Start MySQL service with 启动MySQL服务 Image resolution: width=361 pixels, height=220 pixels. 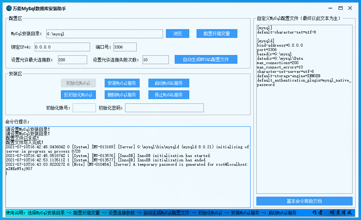coord(168,83)
